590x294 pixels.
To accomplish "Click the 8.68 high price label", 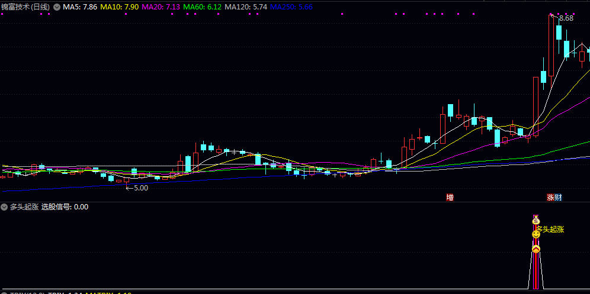I will (x=566, y=18).
